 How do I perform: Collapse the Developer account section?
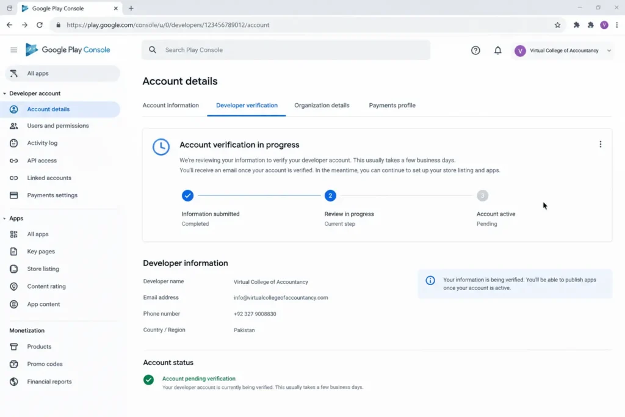pyautogui.click(x=4, y=93)
